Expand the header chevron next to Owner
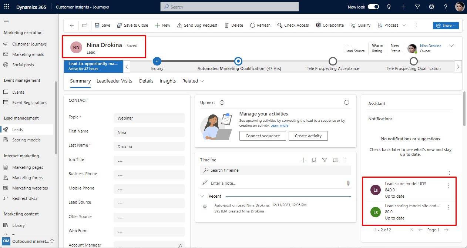The image size is (467, 248). pos(451,46)
